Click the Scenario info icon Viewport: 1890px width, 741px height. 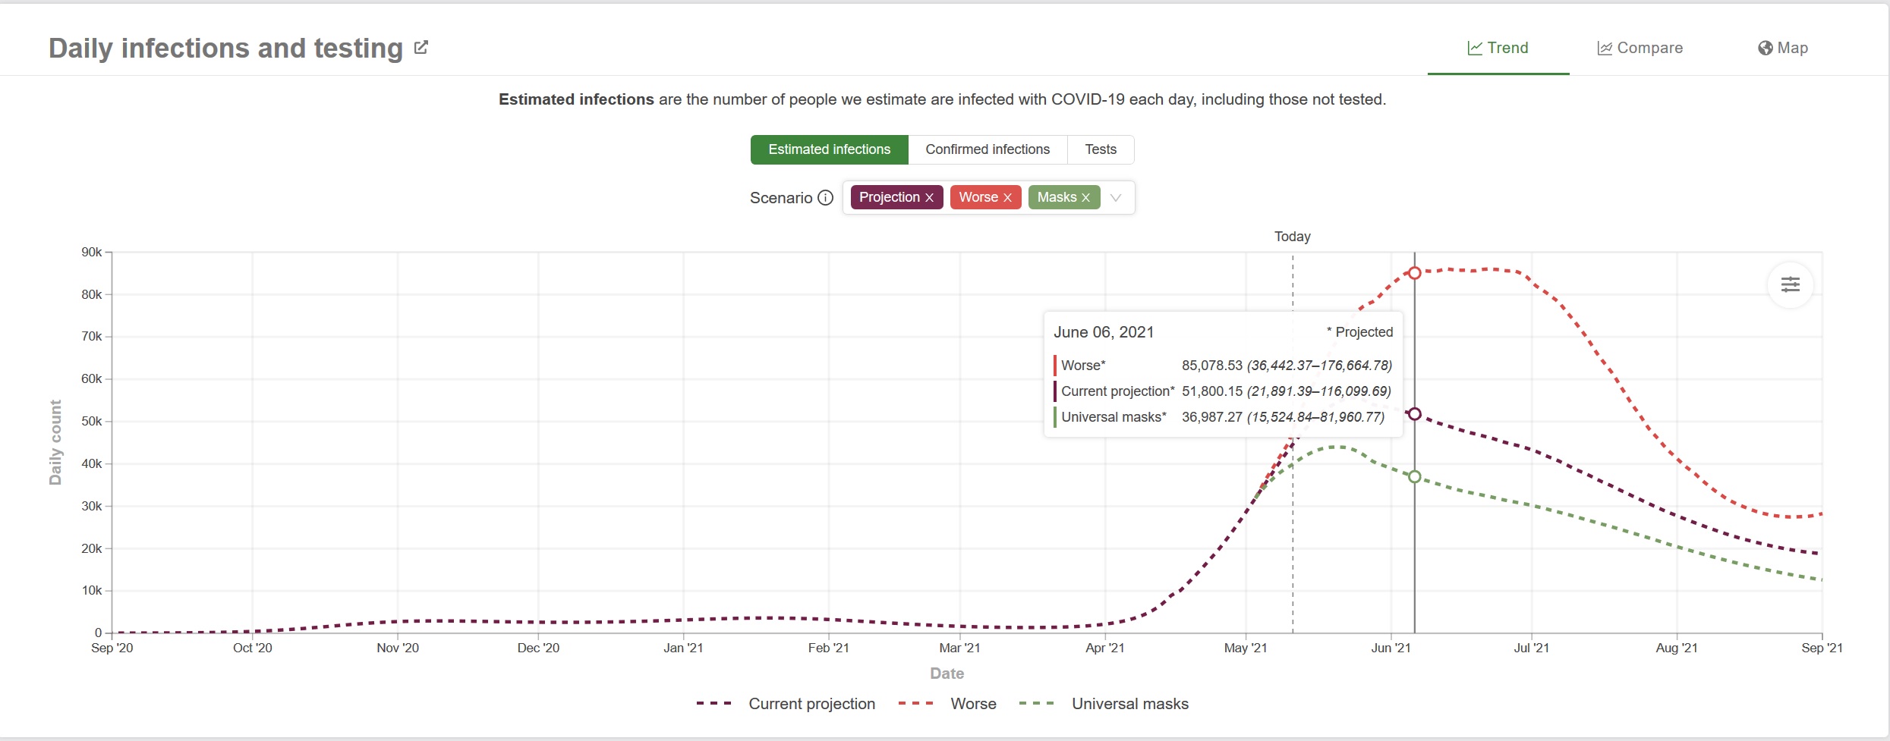pos(825,198)
